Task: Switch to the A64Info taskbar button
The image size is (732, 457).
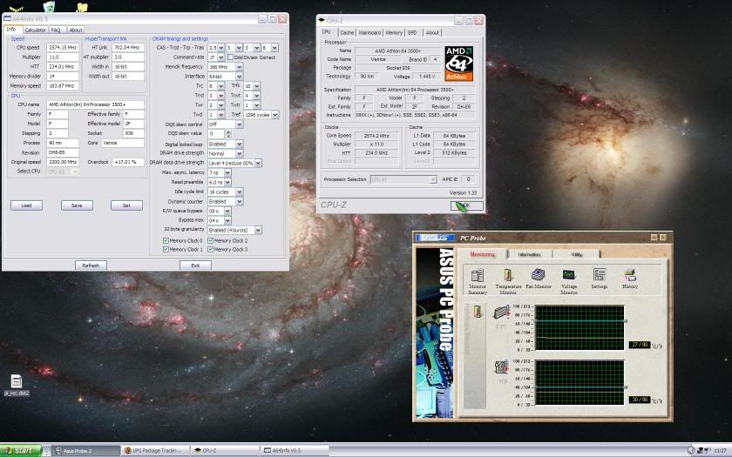Action: point(295,451)
